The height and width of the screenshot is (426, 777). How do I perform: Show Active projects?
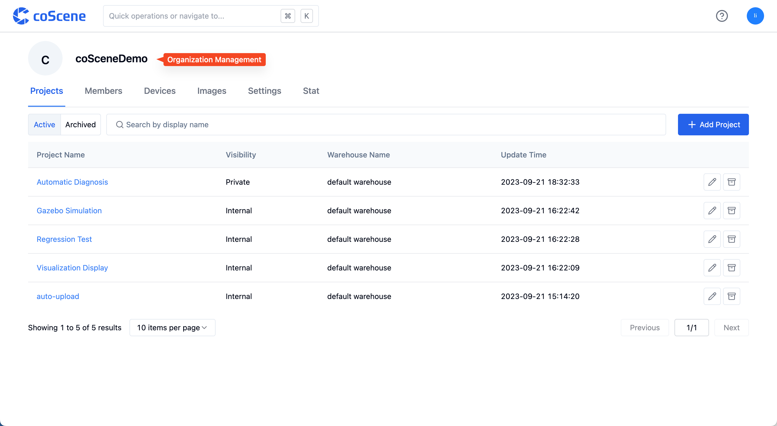click(44, 125)
